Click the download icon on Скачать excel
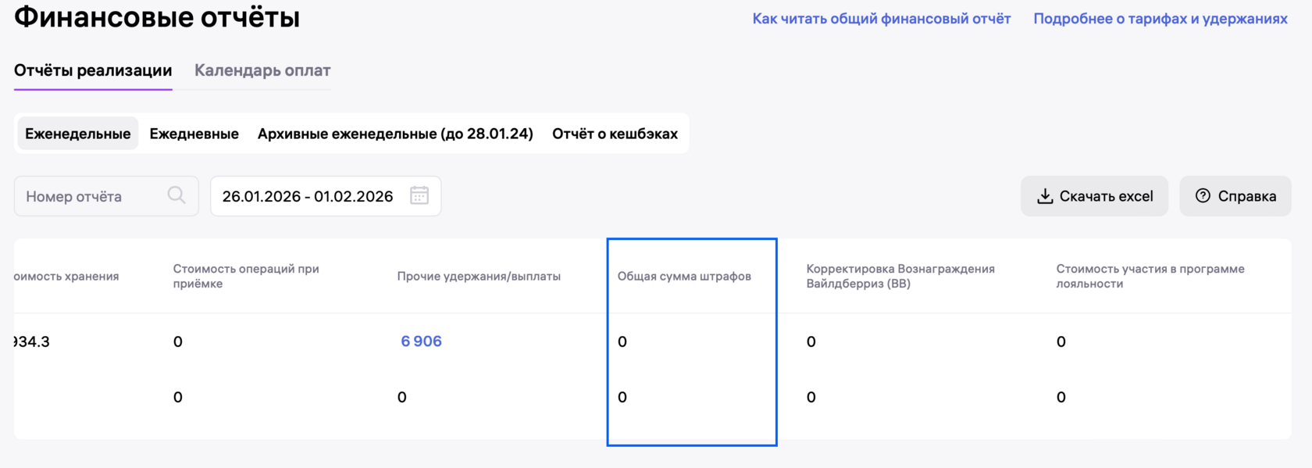This screenshot has height=468, width=1312. (1045, 196)
